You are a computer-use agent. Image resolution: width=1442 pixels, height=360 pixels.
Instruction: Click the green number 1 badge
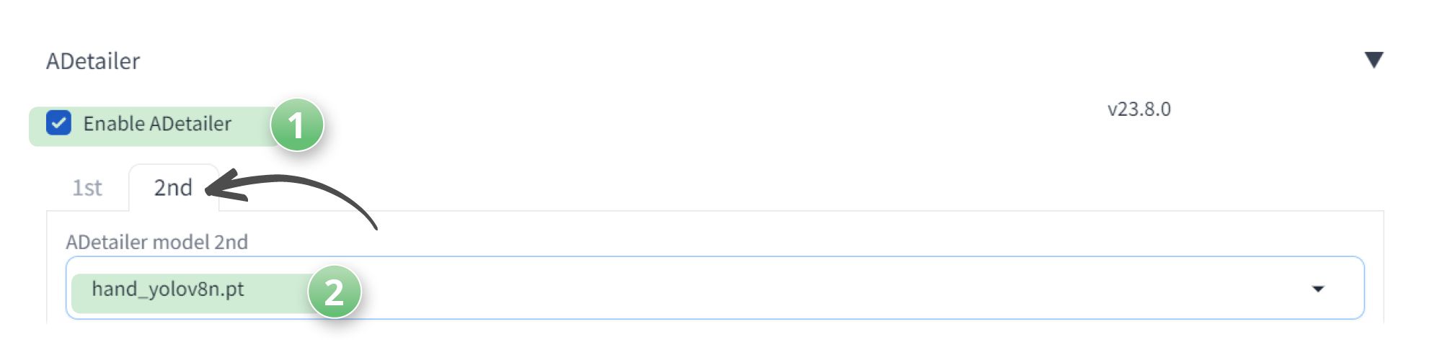tap(297, 125)
